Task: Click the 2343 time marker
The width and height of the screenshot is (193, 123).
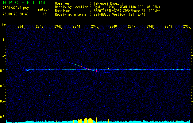Action: pyautogui.click(x=58, y=27)
